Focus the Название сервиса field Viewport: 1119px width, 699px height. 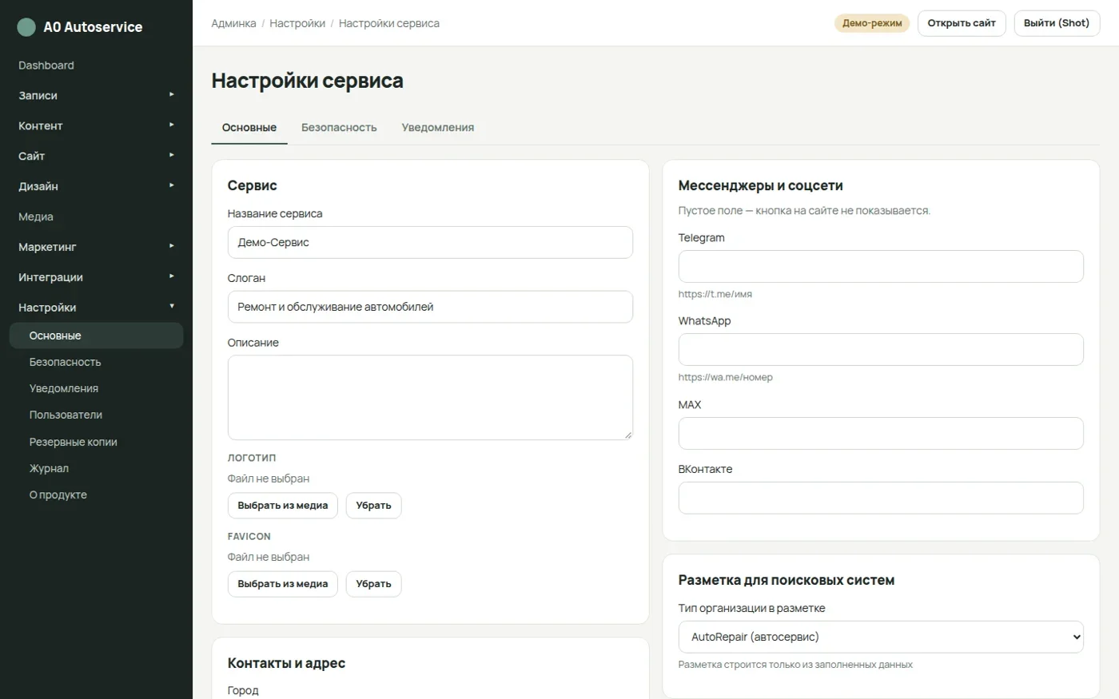430,242
